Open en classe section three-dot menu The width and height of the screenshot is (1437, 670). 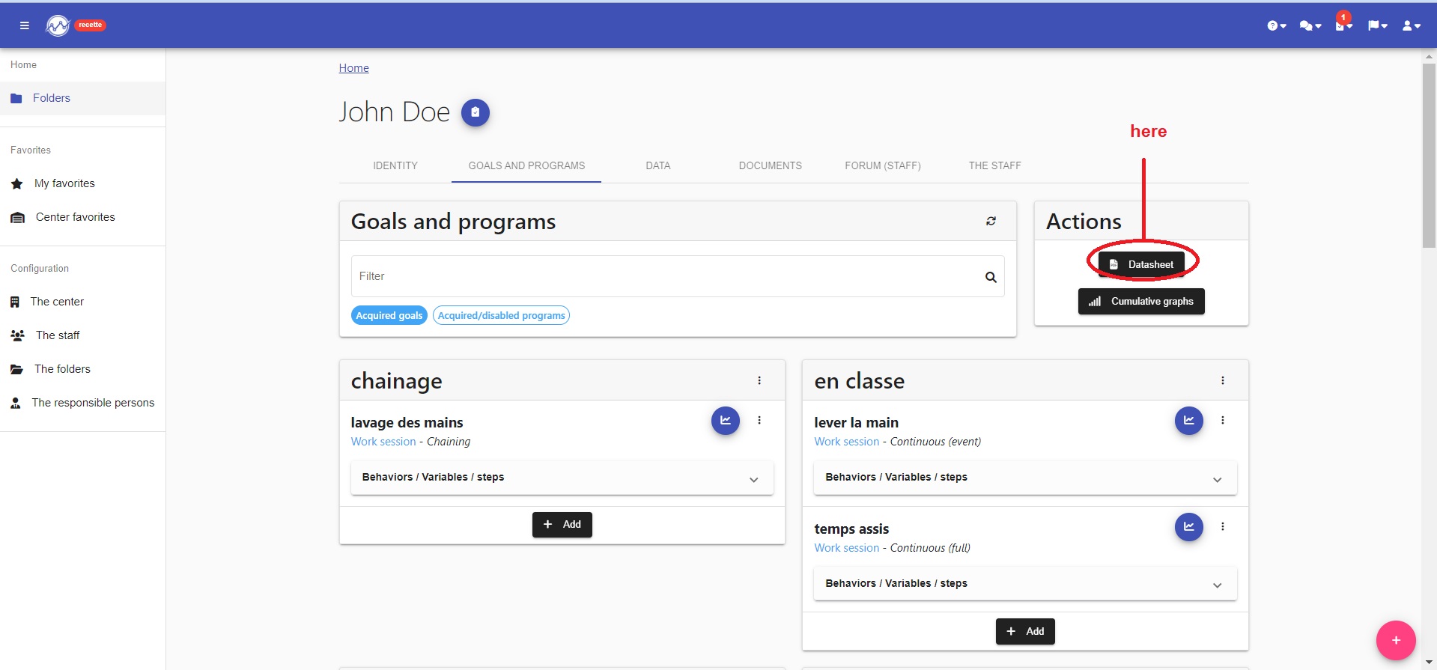tap(1223, 380)
